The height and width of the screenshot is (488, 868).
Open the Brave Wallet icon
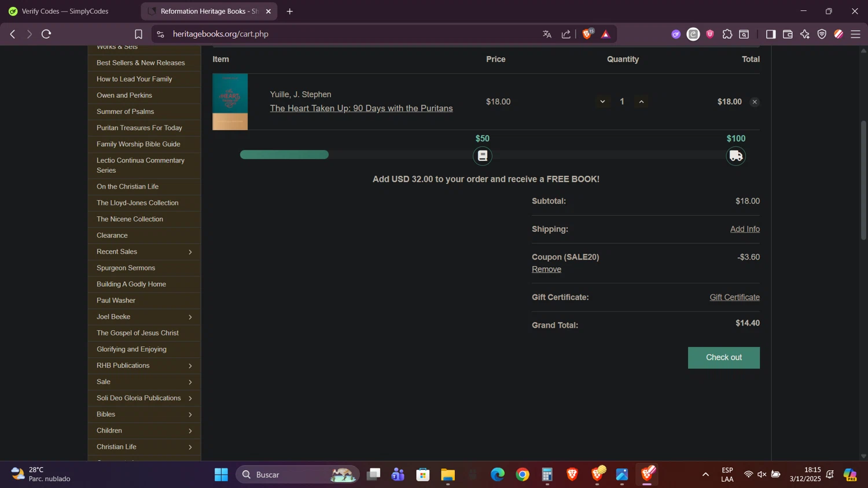point(788,34)
